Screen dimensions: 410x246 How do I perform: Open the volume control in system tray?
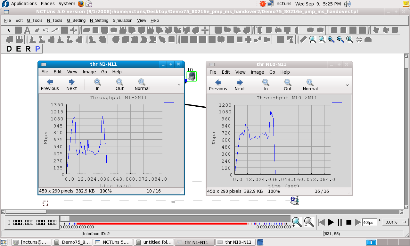click(x=347, y=4)
